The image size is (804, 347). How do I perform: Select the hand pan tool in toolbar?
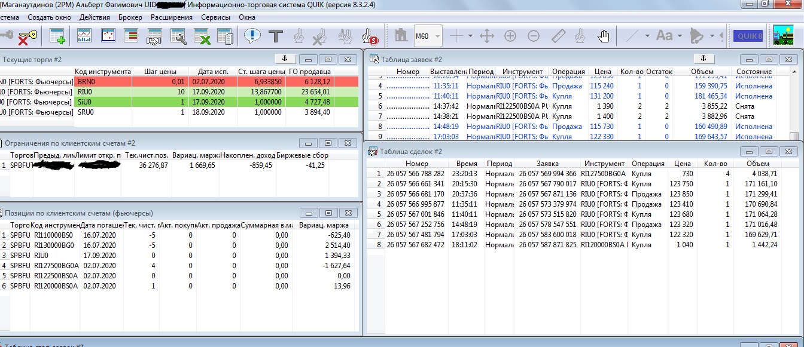coord(604,36)
